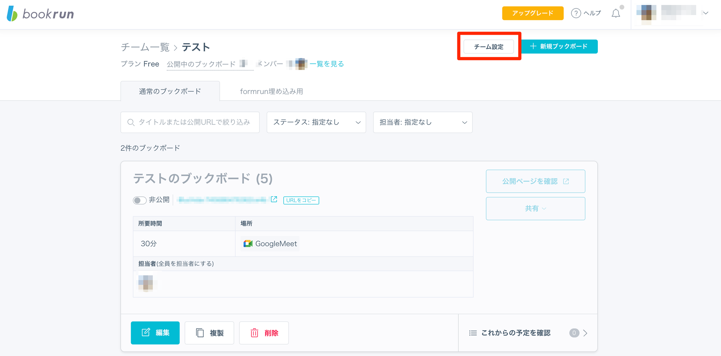The width and height of the screenshot is (721, 356).
Task: Switch to 通常のブックボード tab
Action: [x=170, y=91]
